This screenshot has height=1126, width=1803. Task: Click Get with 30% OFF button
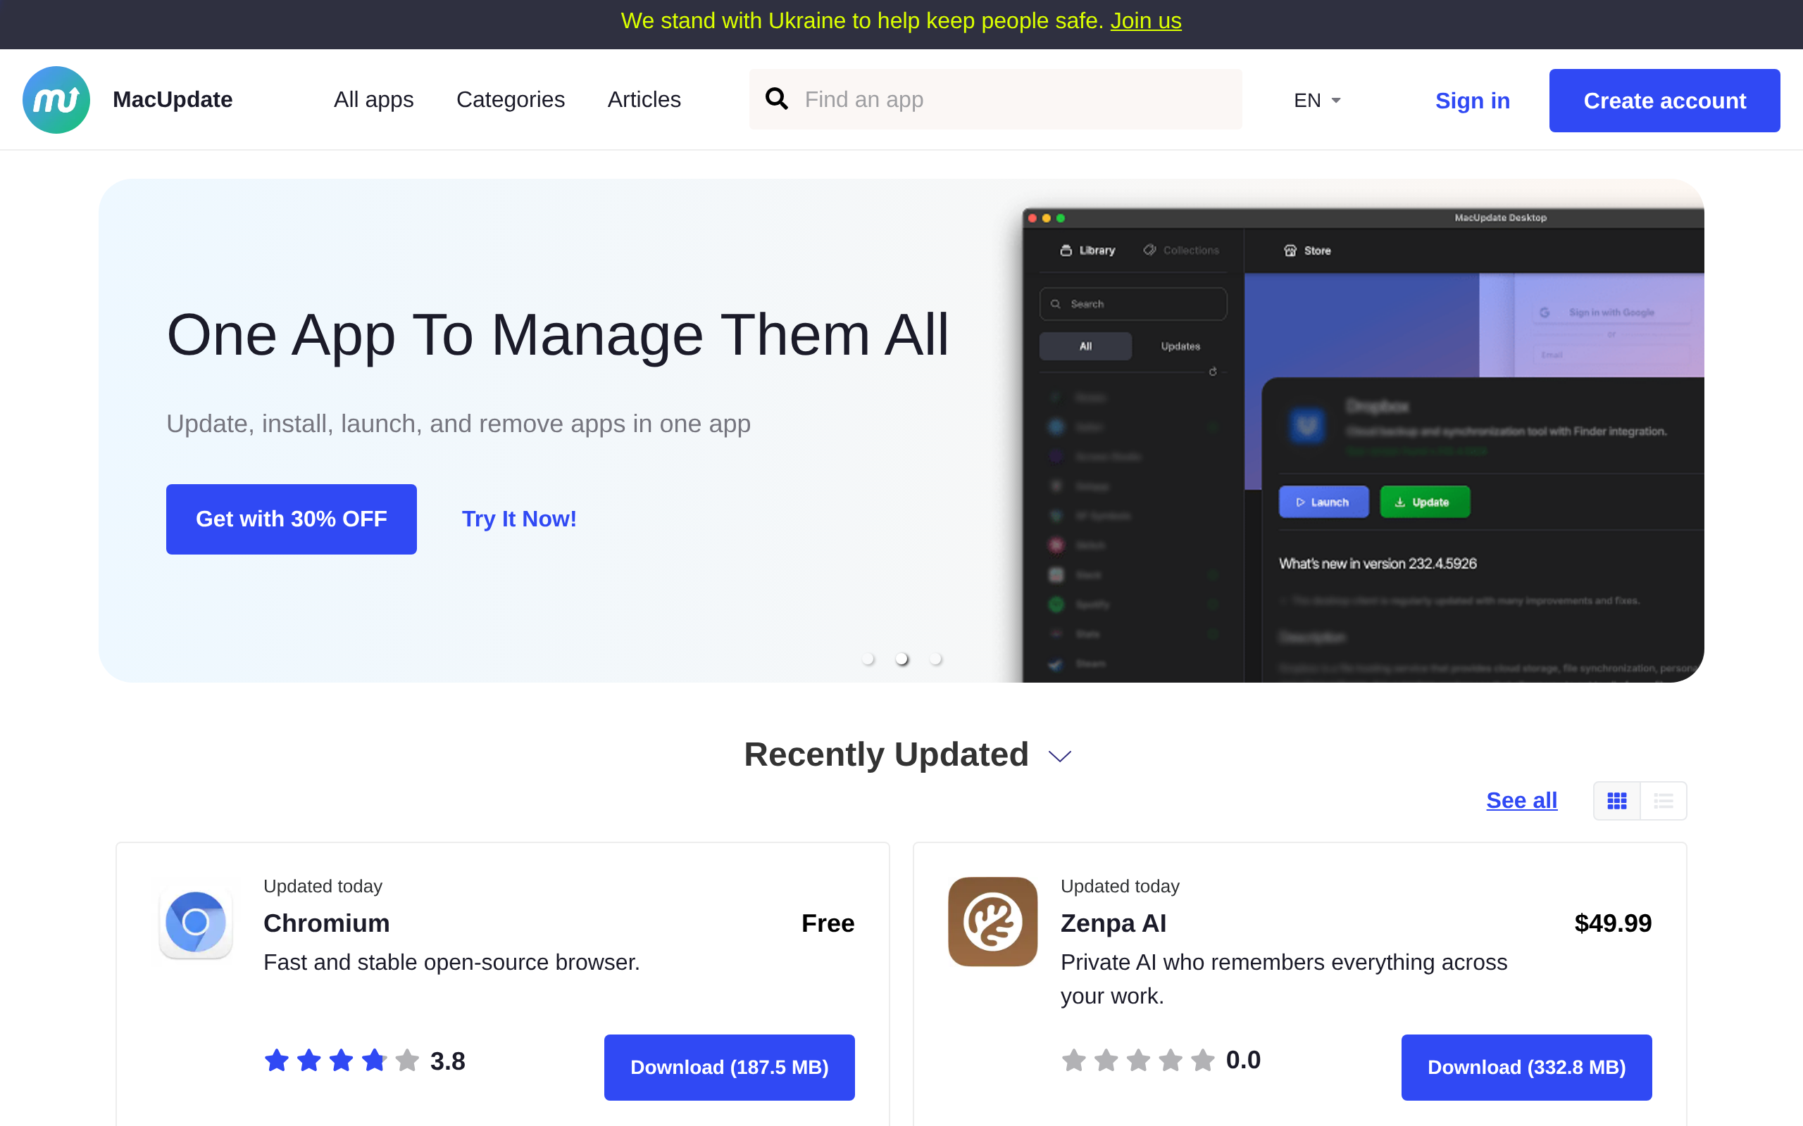pyautogui.click(x=292, y=519)
